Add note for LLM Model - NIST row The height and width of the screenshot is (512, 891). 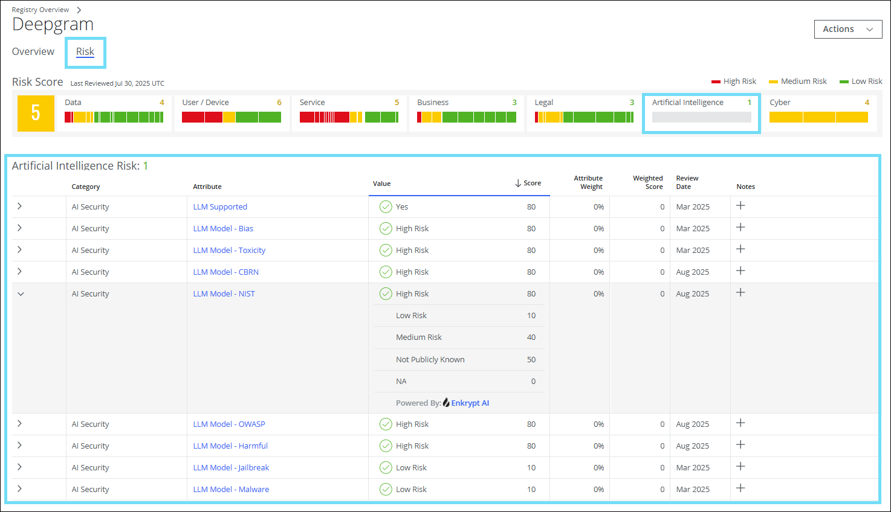[x=740, y=293]
